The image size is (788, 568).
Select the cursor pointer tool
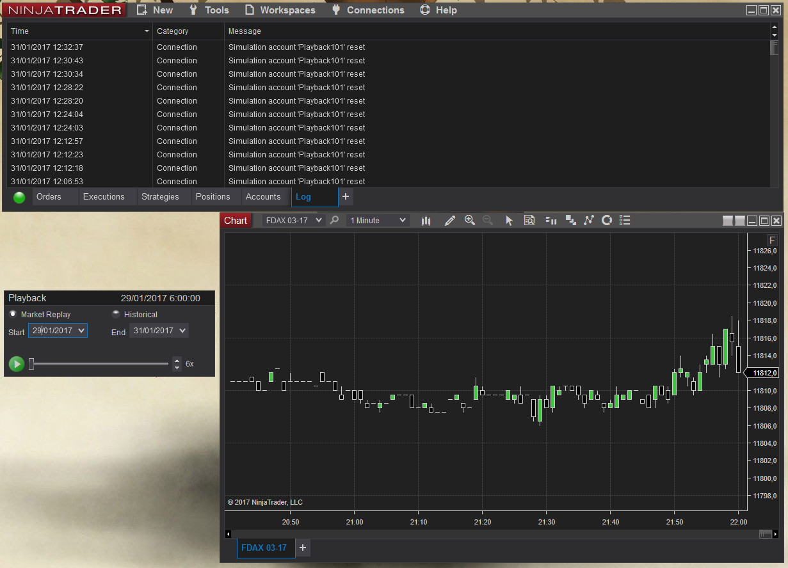click(510, 221)
